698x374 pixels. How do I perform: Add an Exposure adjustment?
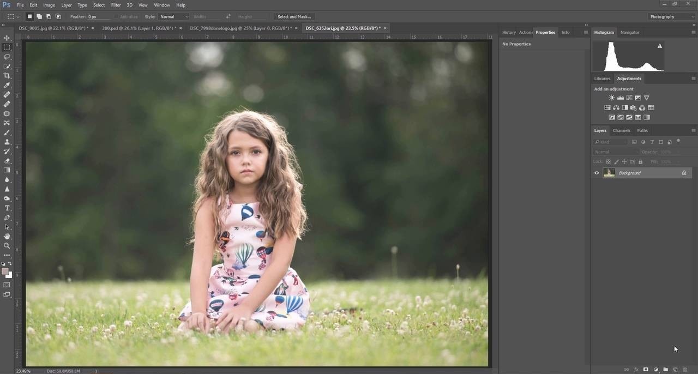coord(637,98)
